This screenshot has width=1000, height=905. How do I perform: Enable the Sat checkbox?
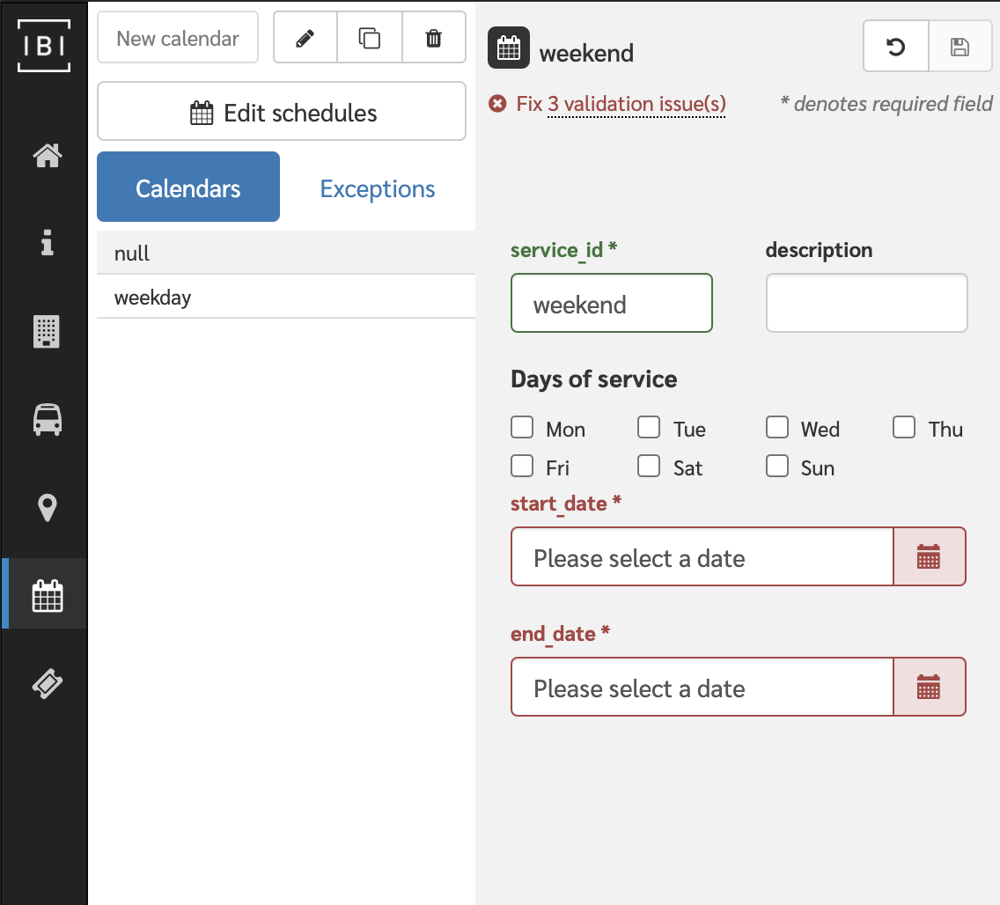(x=649, y=466)
